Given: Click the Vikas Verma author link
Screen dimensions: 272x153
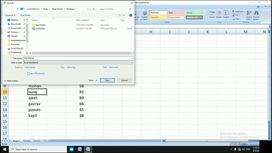Looking at the screenshot, I should click(30, 67).
